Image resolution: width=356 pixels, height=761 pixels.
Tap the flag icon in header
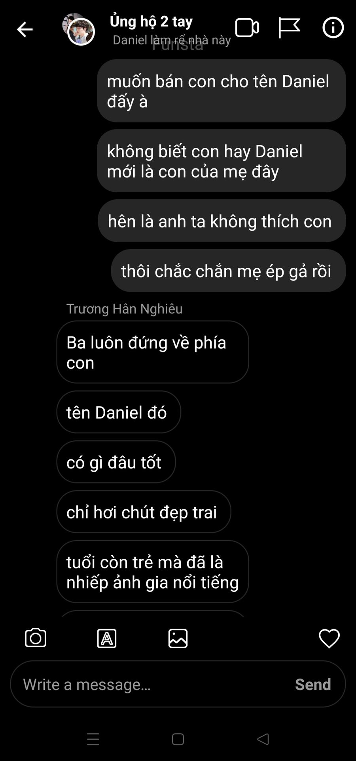289,28
